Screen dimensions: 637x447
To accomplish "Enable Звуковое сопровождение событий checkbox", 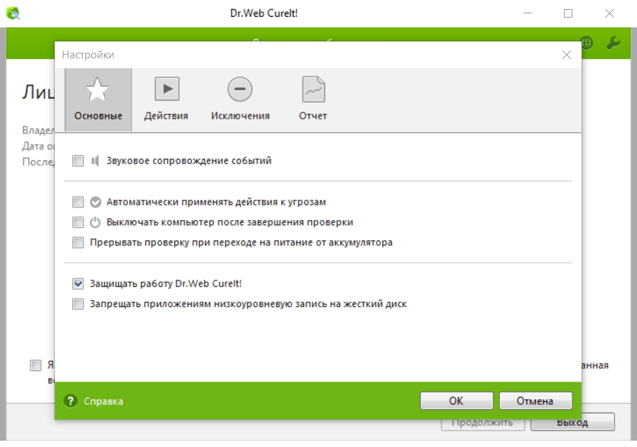I will click(x=78, y=161).
